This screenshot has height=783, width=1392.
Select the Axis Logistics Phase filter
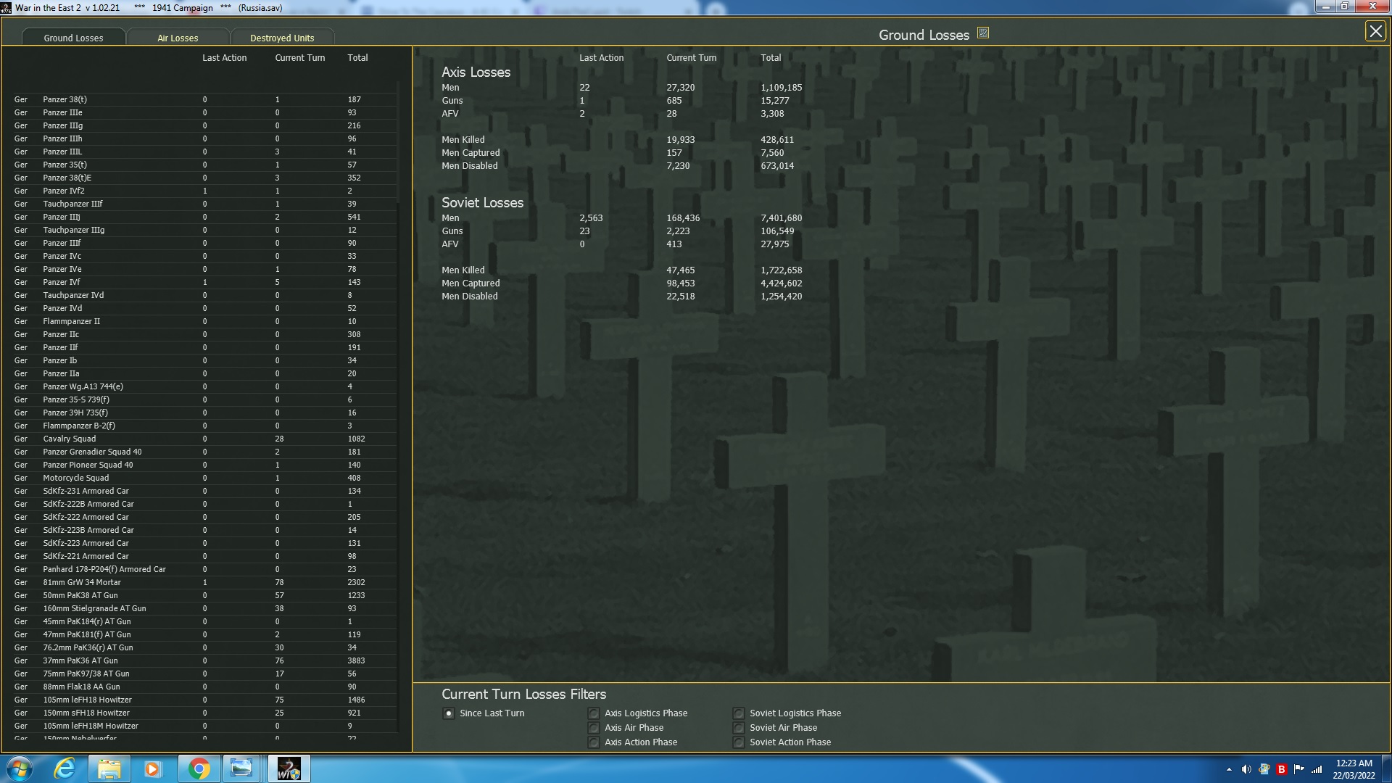[x=594, y=713]
